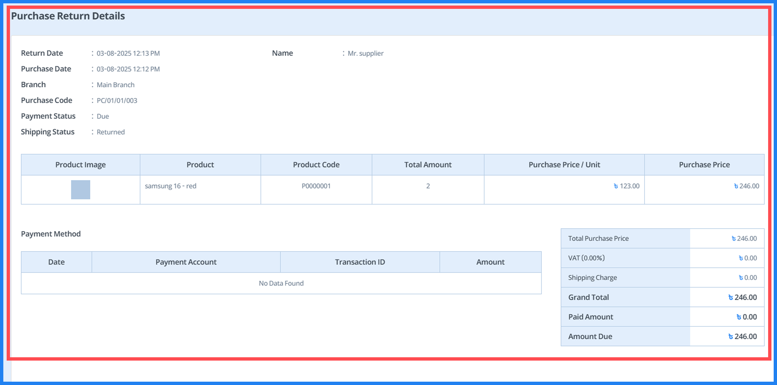Screen dimensions: 777x385
Task: Click the Due payment status value
Action: click(103, 116)
